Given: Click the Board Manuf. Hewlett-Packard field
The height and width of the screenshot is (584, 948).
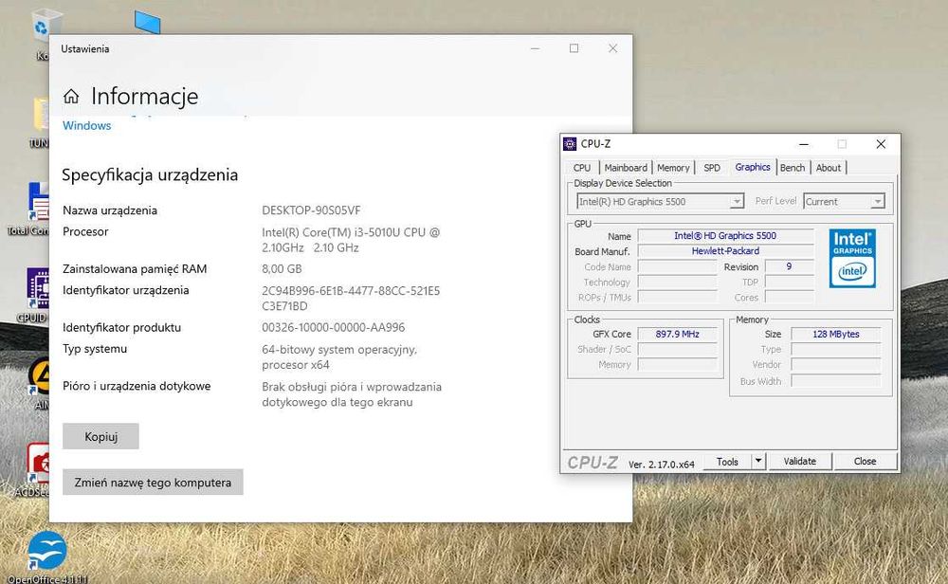Looking at the screenshot, I should (x=725, y=251).
